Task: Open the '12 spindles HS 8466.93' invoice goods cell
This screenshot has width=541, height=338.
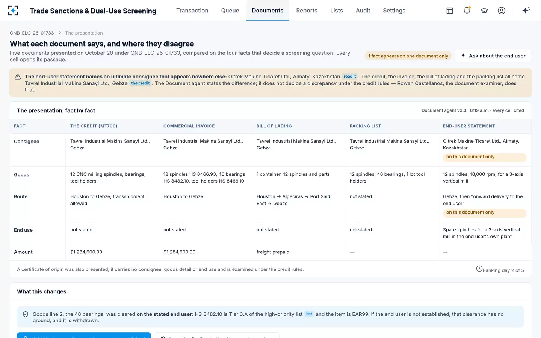Action: tap(205, 178)
